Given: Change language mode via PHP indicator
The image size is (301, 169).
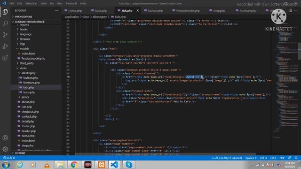Looking at the screenshot, I should (x=282, y=158).
